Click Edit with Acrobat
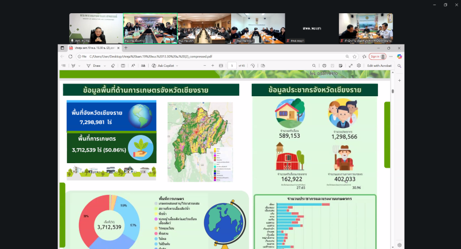 379,66
